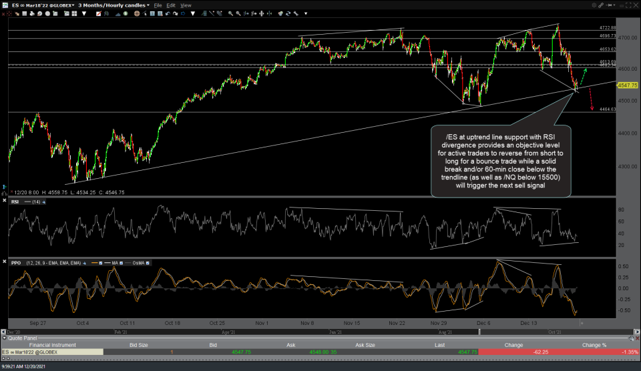Click timeline scroll left arrow
The height and width of the screenshot is (371, 641).
3,332
